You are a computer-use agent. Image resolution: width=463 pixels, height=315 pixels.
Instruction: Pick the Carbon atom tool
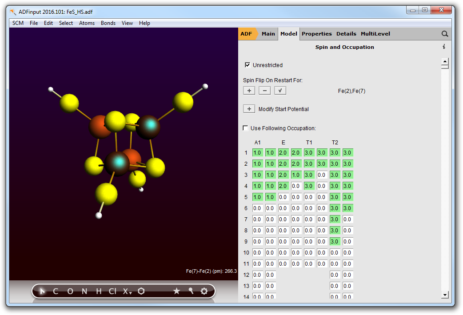tap(56, 291)
